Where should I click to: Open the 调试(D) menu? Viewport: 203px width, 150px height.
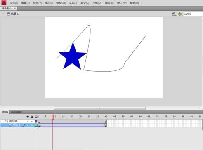109,3
